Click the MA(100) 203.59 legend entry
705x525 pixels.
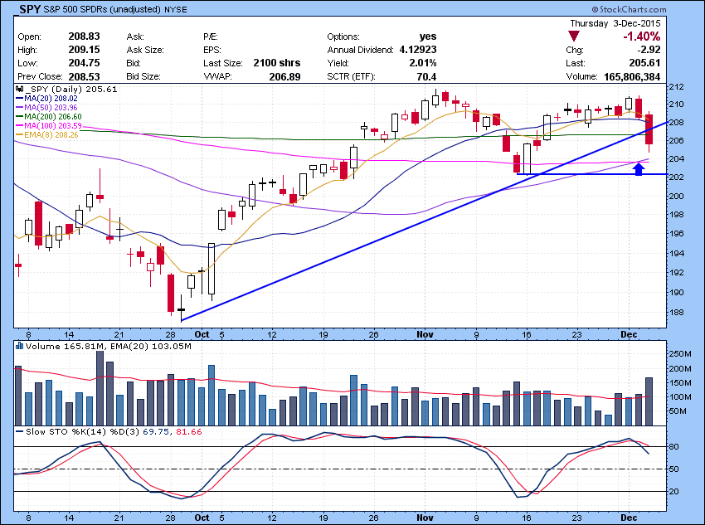pyautogui.click(x=49, y=125)
